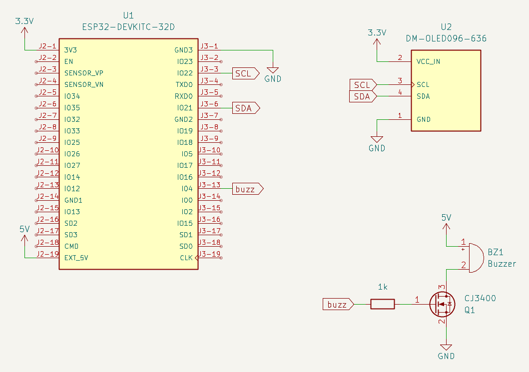This screenshot has height=372, width=529.
Task: Select the buzz label feeding the 1k resistor
Action: [338, 304]
